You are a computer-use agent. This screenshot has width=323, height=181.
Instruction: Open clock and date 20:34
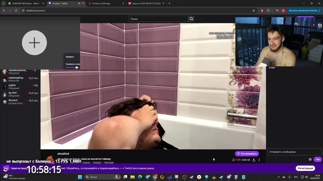(x=315, y=177)
